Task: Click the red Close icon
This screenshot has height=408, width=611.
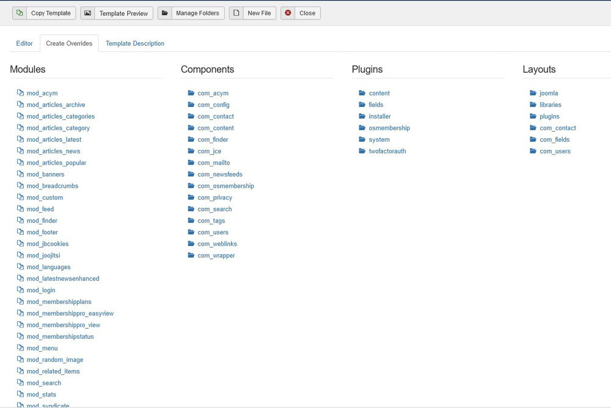Action: point(288,13)
